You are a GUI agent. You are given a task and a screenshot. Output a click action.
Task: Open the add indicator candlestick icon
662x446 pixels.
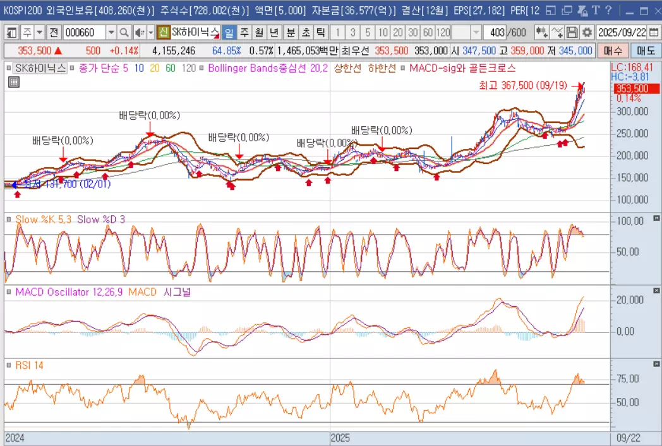[x=541, y=32]
